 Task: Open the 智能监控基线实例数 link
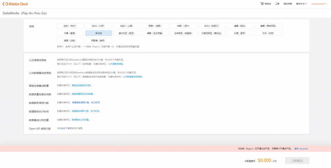(x=81, y=85)
